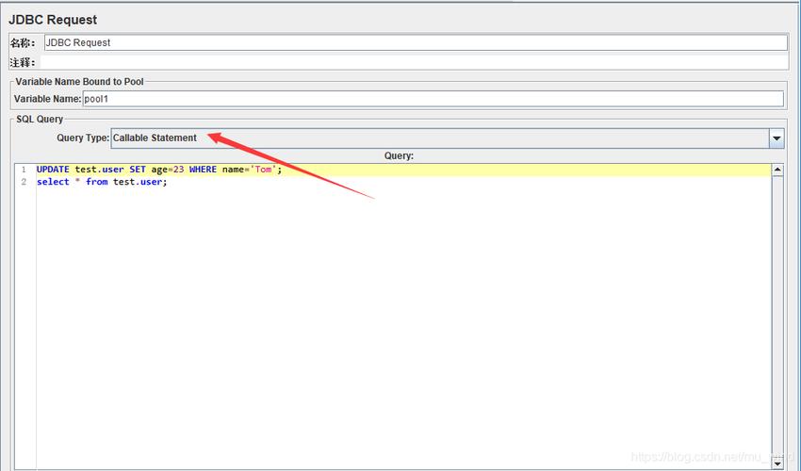
Task: Click the JDBC Request panel title
Action: coord(53,20)
